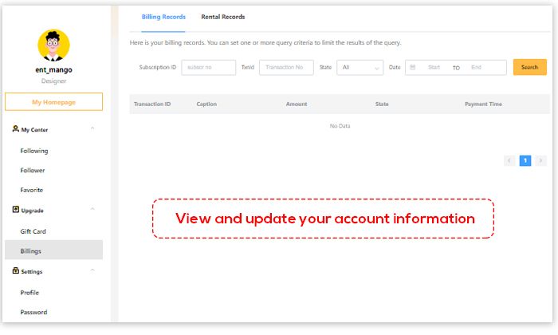Click the Amount column header
Image resolution: width=558 pixels, height=335 pixels.
[297, 104]
